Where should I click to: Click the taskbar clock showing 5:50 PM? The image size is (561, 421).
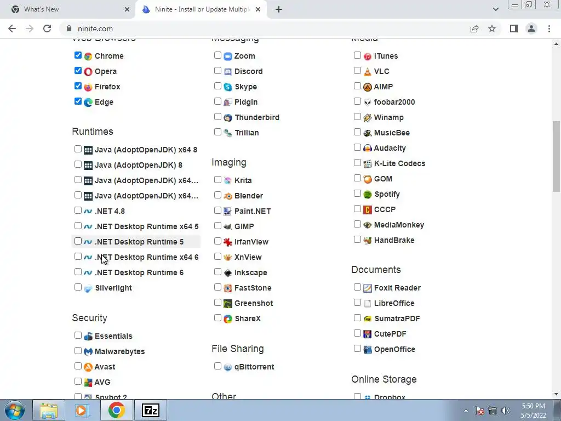click(x=534, y=411)
